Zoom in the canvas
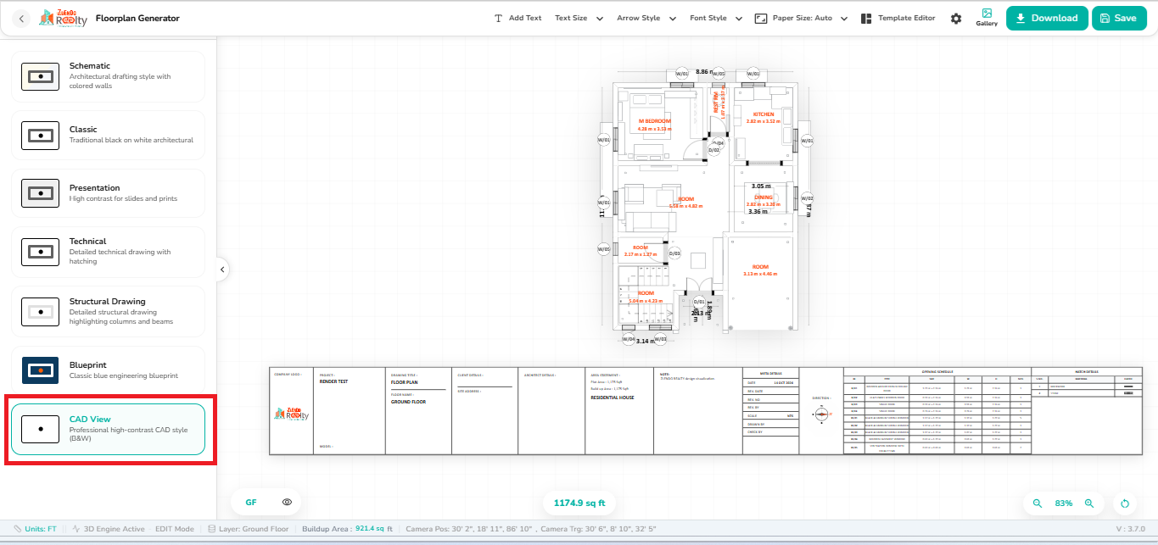The image size is (1158, 545). point(1089,503)
